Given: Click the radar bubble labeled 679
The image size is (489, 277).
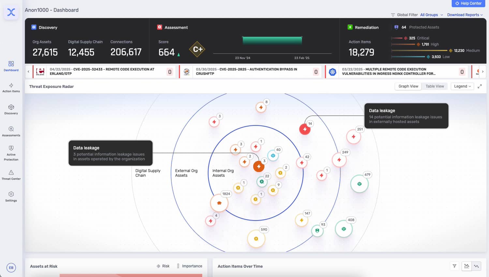Looking at the screenshot, I should click(360, 184).
